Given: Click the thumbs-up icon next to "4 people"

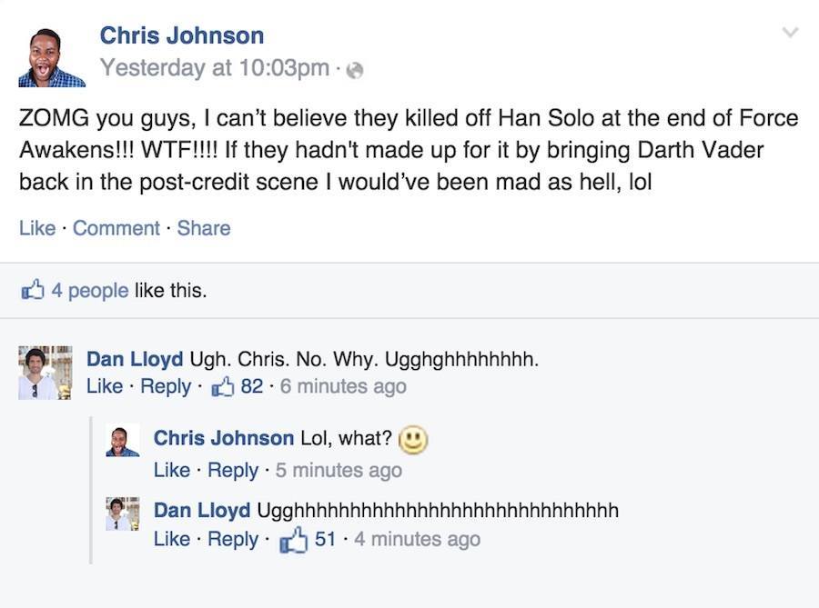Looking at the screenshot, I should [33, 289].
